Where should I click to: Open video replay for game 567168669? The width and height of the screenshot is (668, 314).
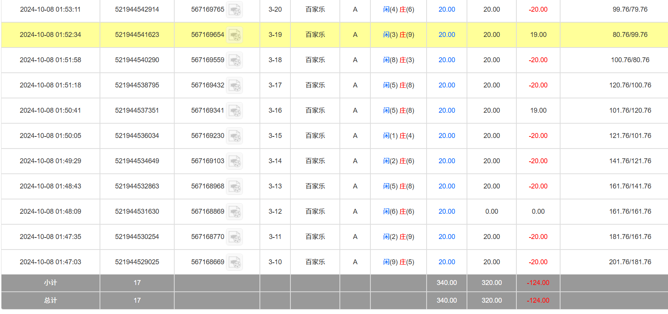[234, 262]
